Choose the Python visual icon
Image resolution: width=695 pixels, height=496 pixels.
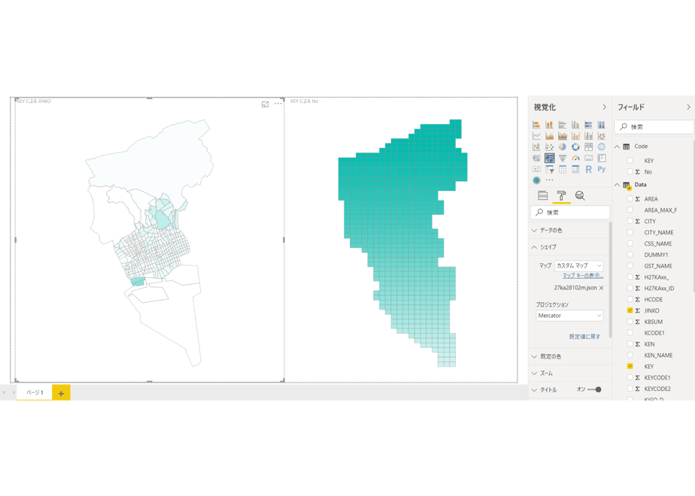602,169
